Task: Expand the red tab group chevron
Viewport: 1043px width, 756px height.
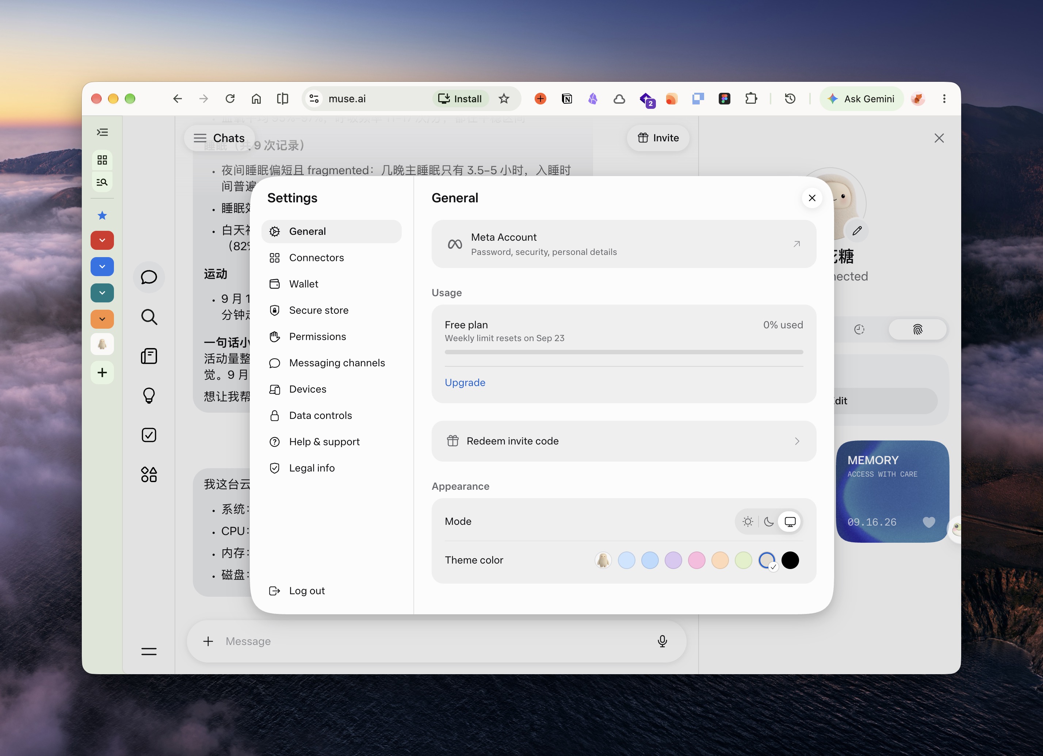Action: tap(102, 240)
